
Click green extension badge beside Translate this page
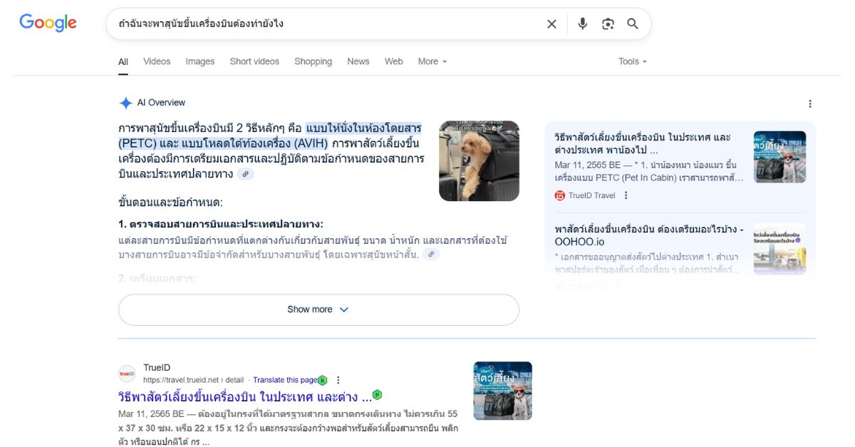[323, 380]
